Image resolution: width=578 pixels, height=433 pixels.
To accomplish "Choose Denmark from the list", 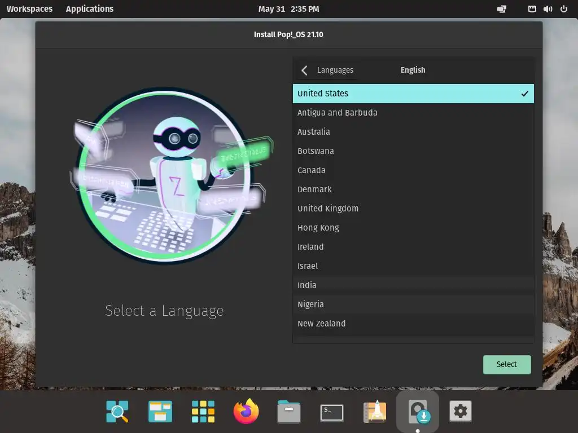I will pos(413,189).
